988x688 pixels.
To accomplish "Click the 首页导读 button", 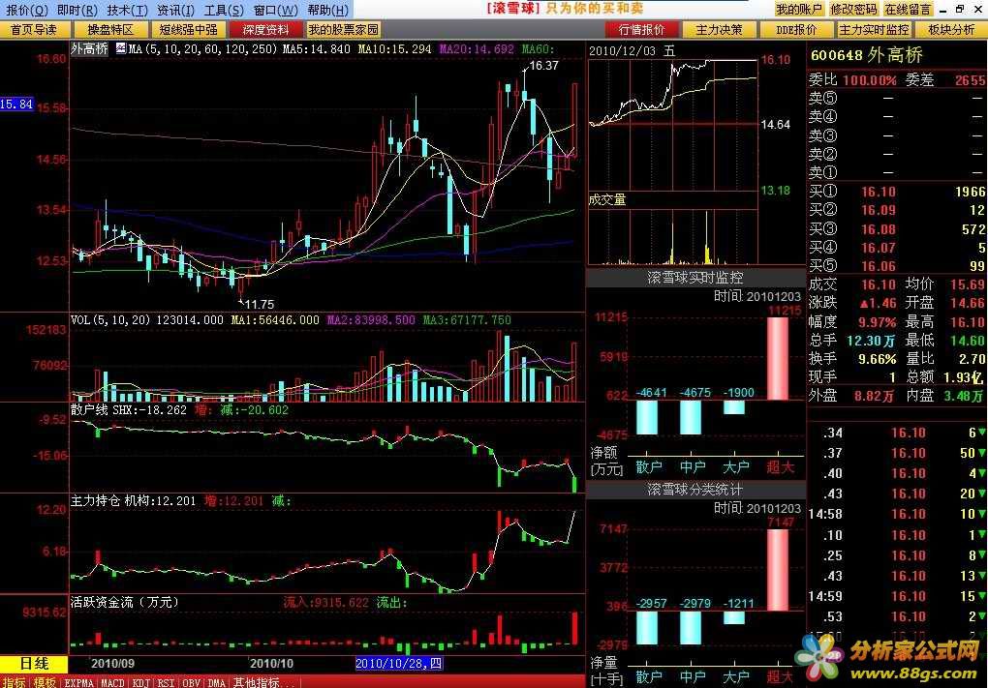I will [x=33, y=30].
